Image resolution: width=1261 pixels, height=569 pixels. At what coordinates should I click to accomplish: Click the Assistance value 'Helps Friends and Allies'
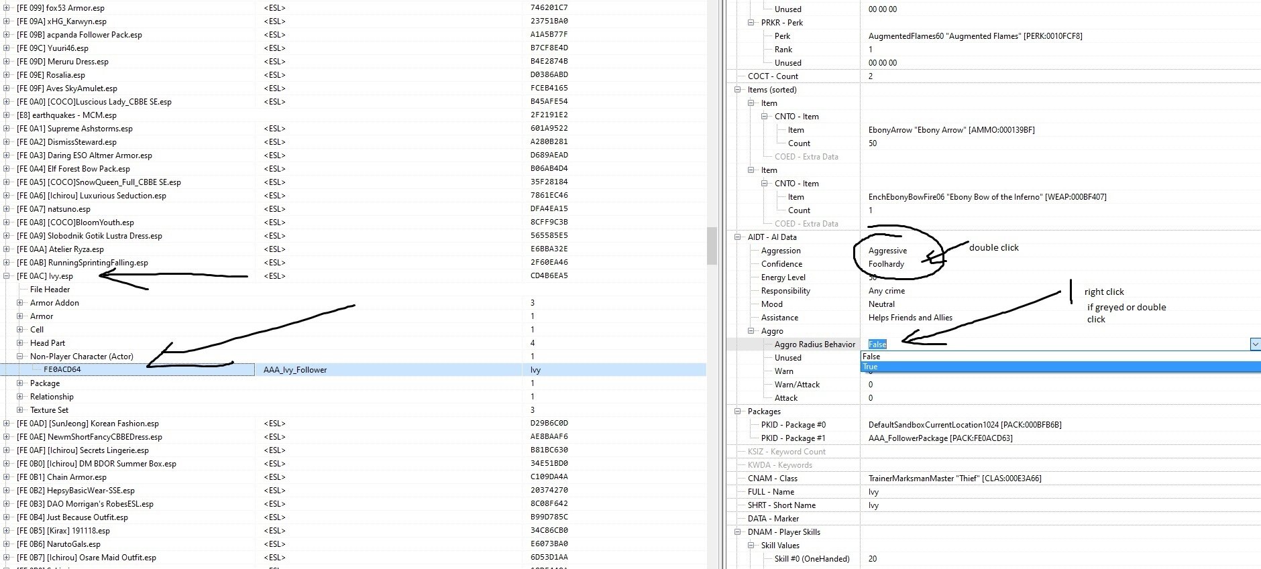point(910,318)
